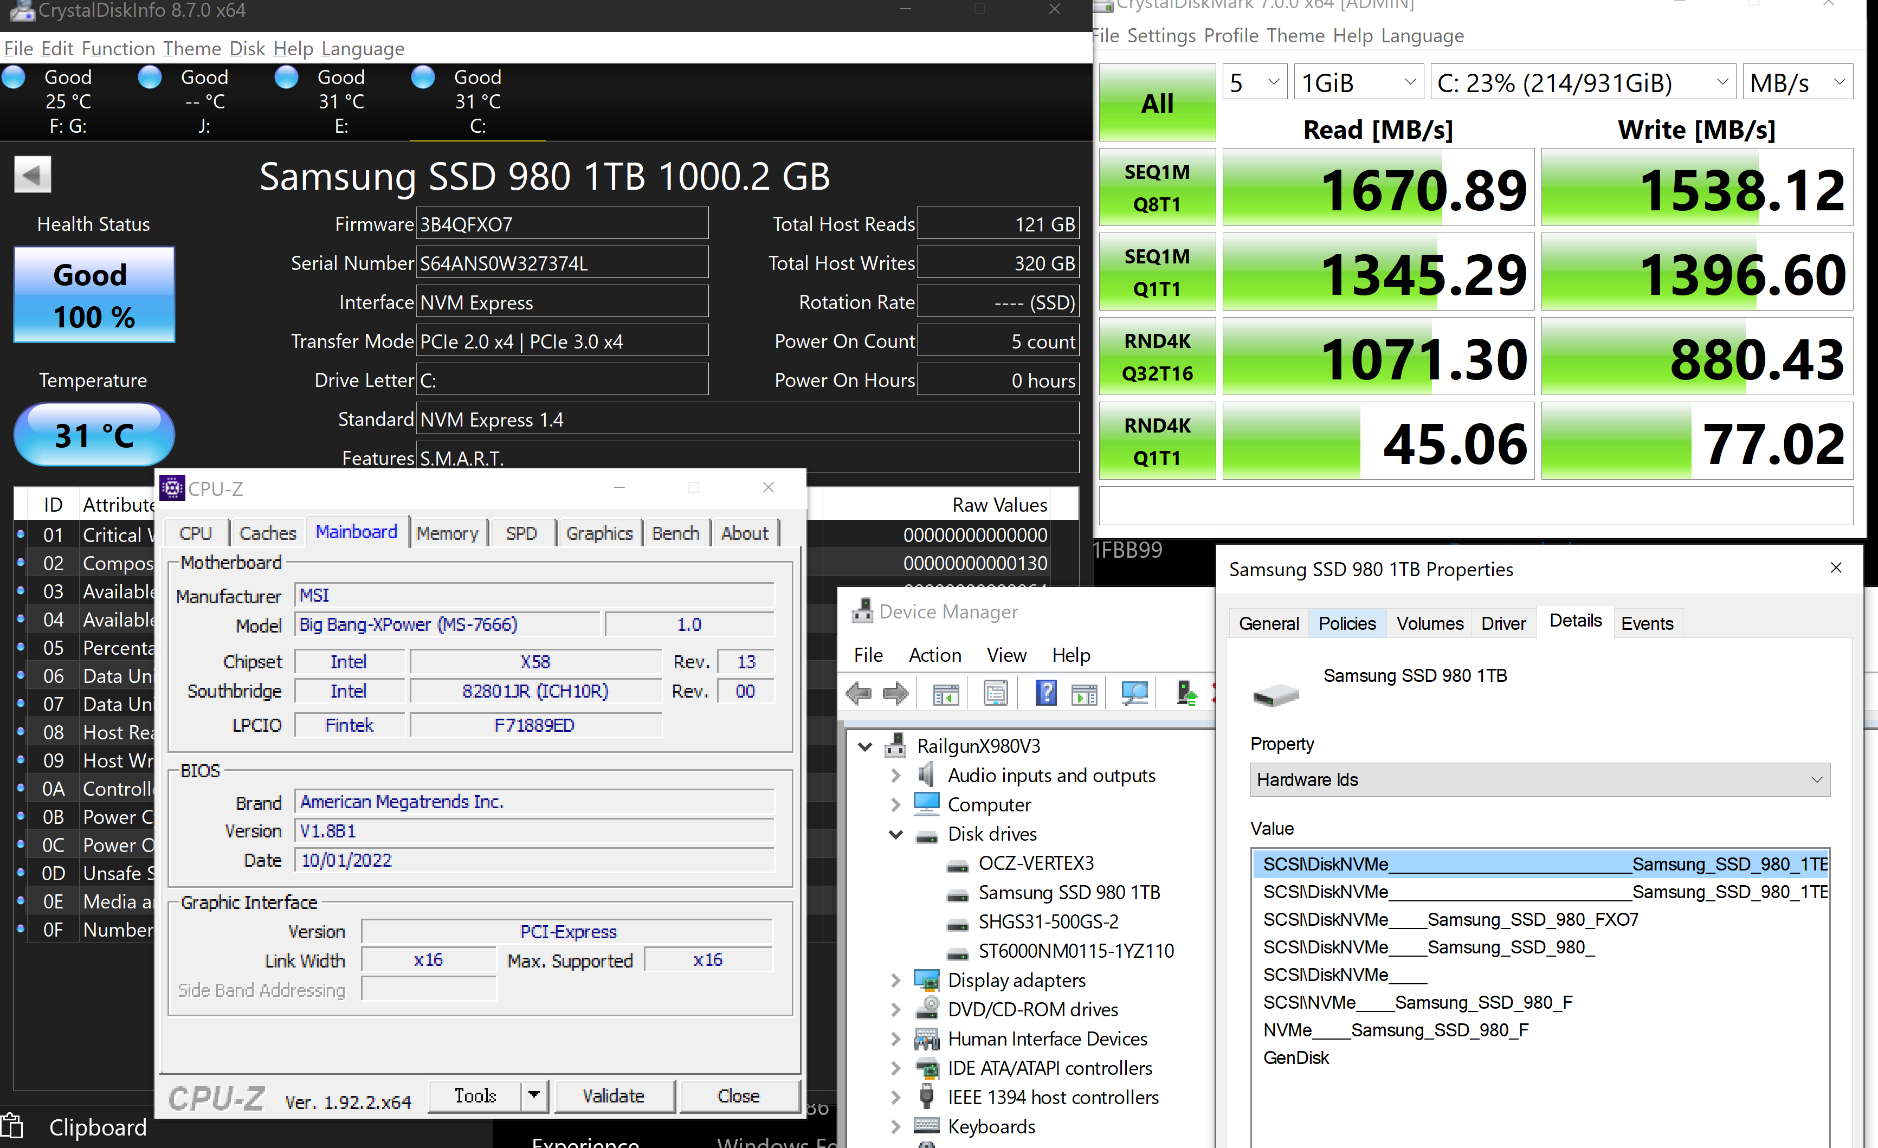Open drive selection dropdown C: 23%
This screenshot has width=1878, height=1148.
[1582, 82]
